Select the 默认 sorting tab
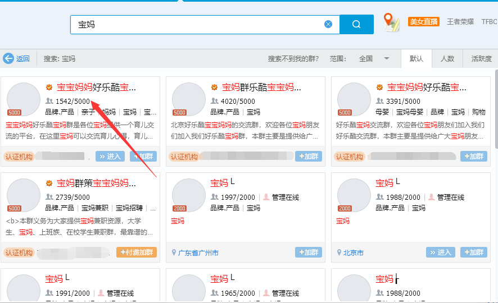 coord(416,58)
